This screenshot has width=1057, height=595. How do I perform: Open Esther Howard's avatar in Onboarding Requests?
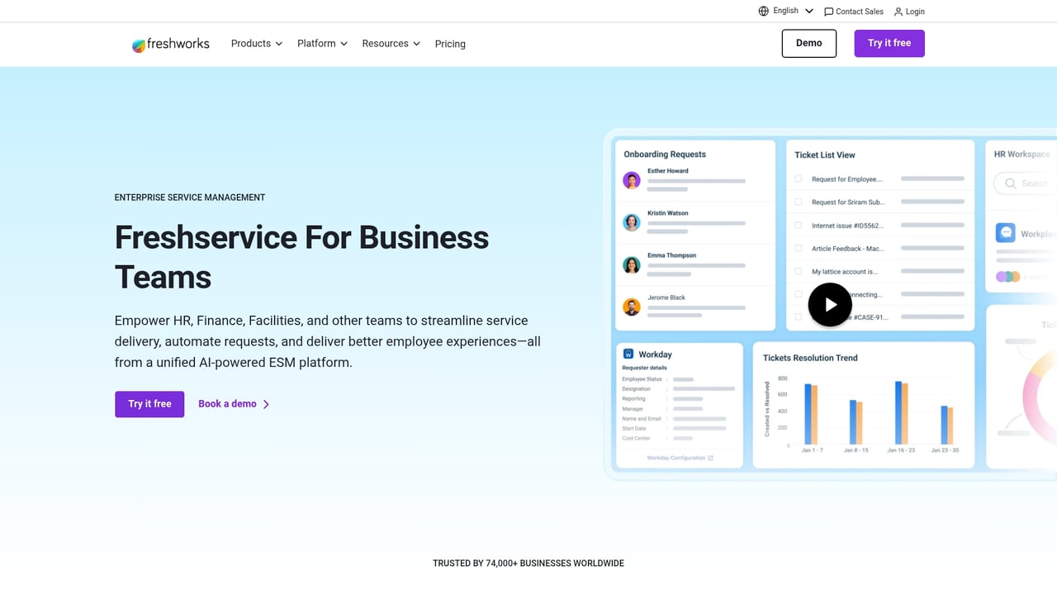pyautogui.click(x=631, y=180)
